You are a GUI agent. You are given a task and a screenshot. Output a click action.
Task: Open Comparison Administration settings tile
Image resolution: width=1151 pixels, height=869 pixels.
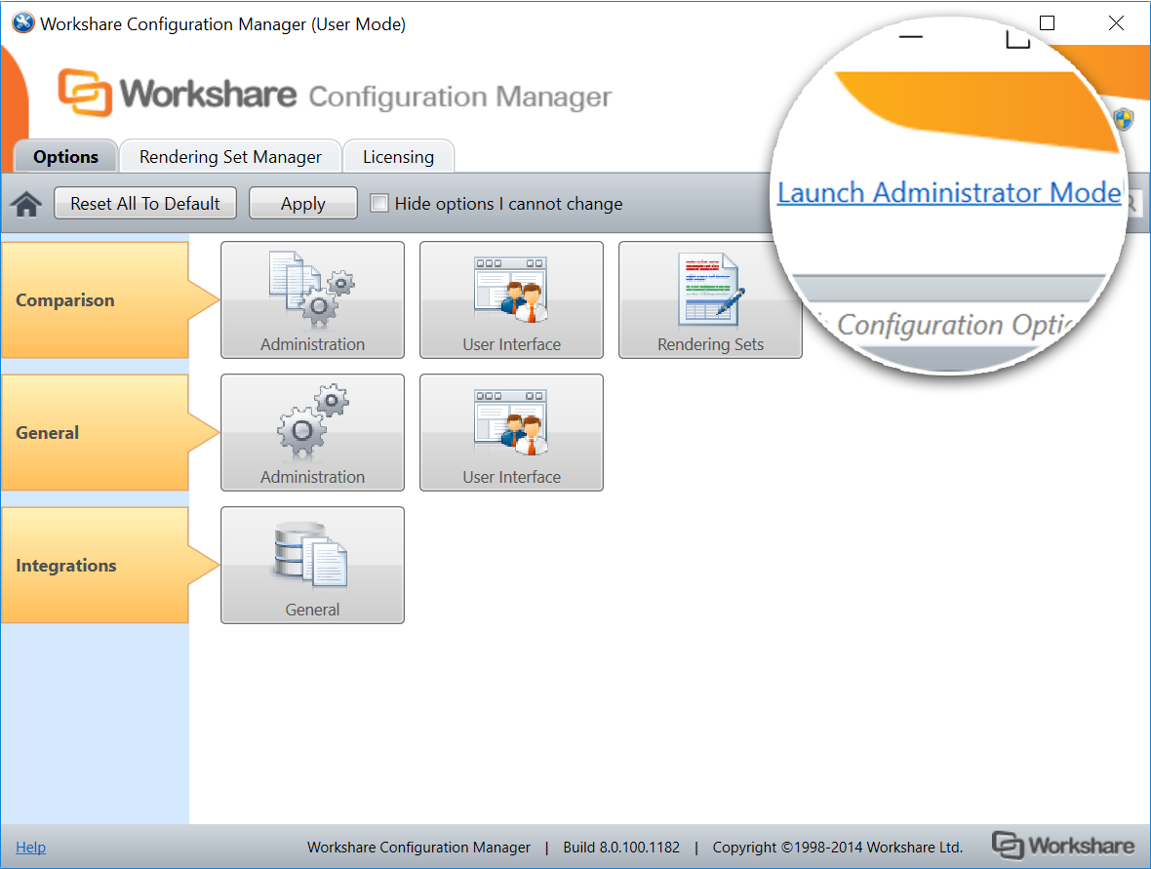pos(313,299)
